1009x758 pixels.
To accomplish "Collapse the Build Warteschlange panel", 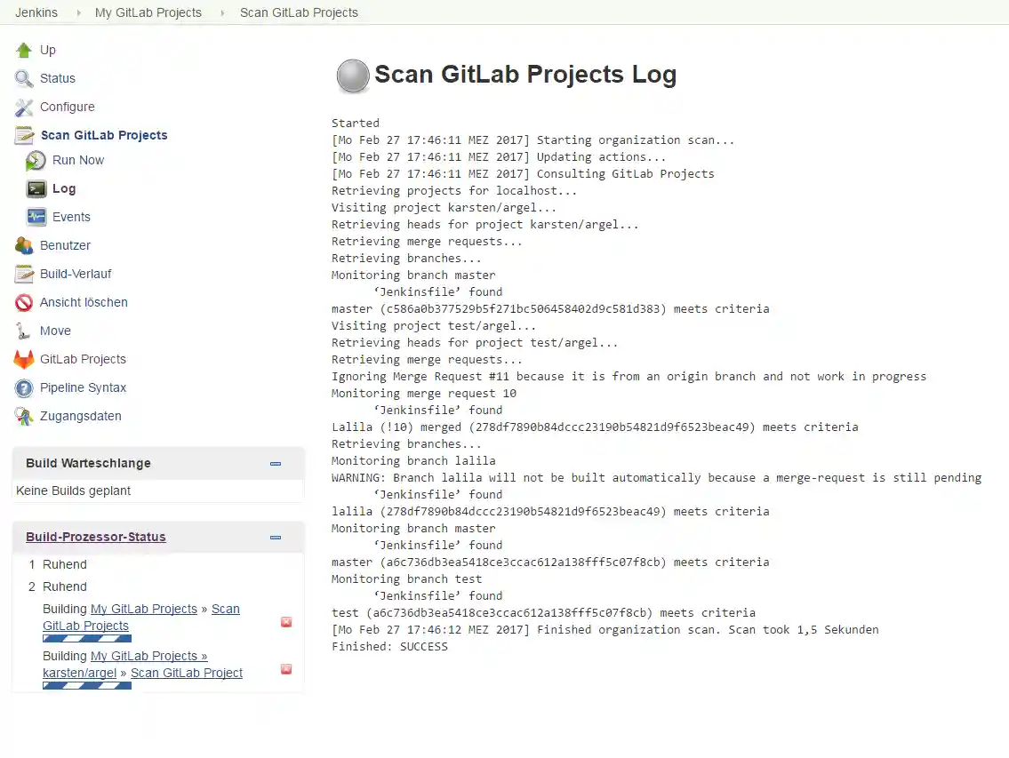I will coord(276,464).
